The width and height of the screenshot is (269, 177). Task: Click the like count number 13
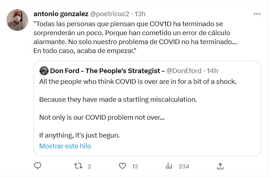tap(135, 166)
